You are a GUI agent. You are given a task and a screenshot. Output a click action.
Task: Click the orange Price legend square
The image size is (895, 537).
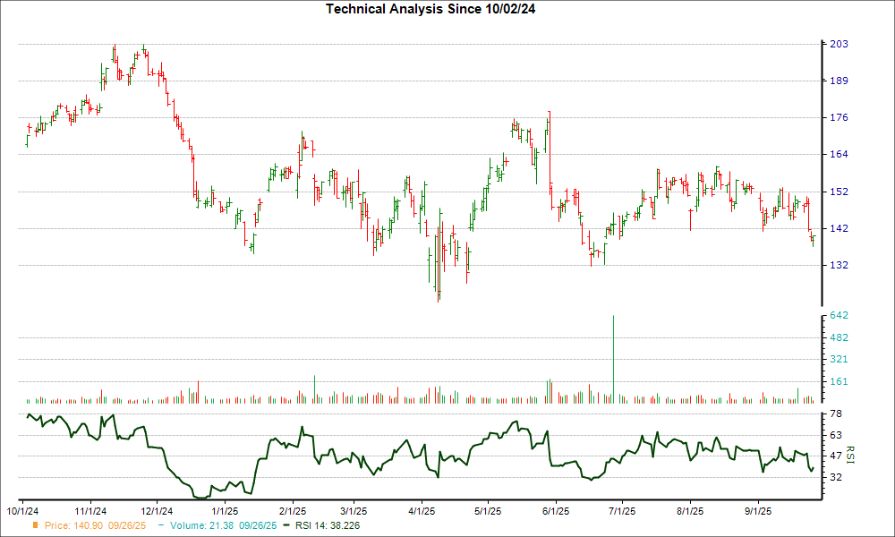37,524
